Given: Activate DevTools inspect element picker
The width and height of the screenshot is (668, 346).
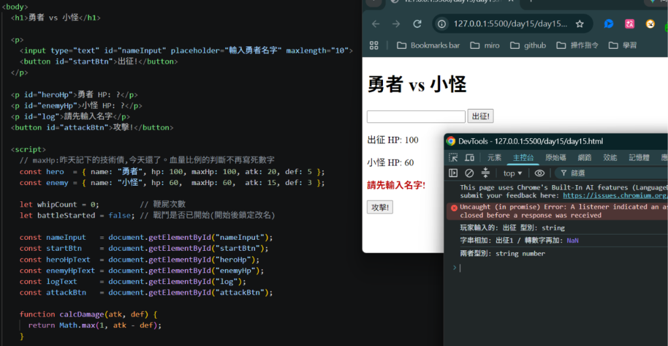Looking at the screenshot, I should 453,158.
